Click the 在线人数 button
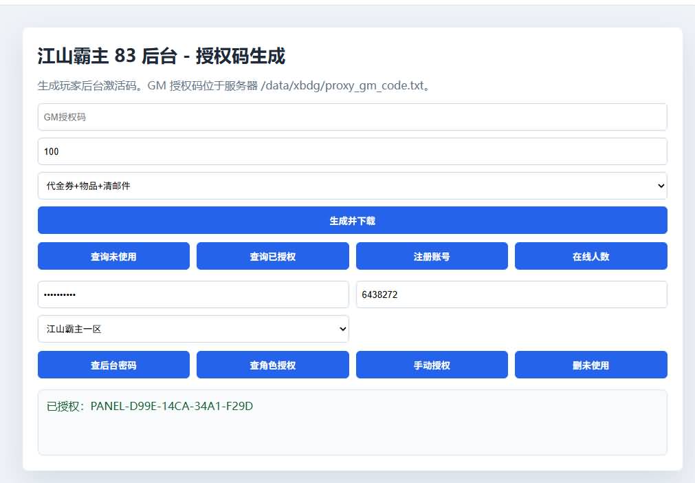 point(591,256)
